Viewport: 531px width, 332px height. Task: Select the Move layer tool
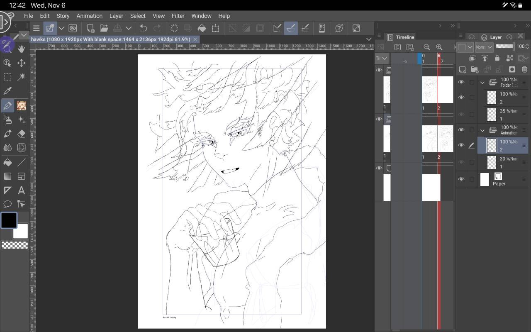pos(21,63)
